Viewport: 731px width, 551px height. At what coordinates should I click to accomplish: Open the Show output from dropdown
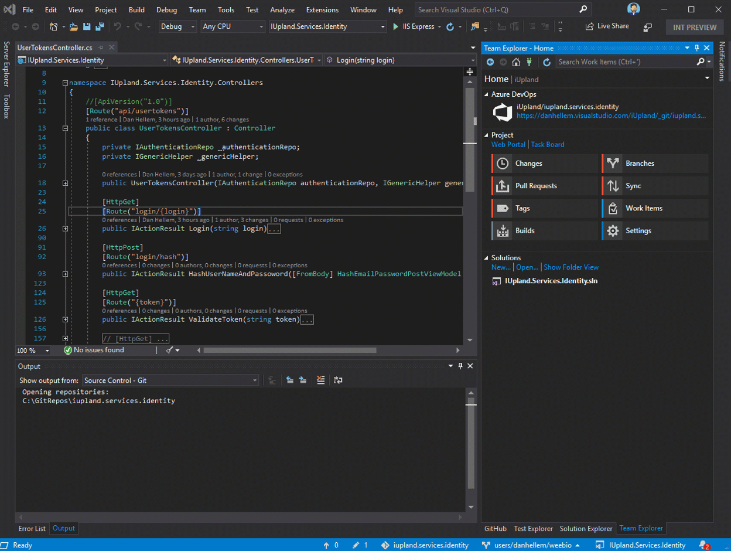254,380
